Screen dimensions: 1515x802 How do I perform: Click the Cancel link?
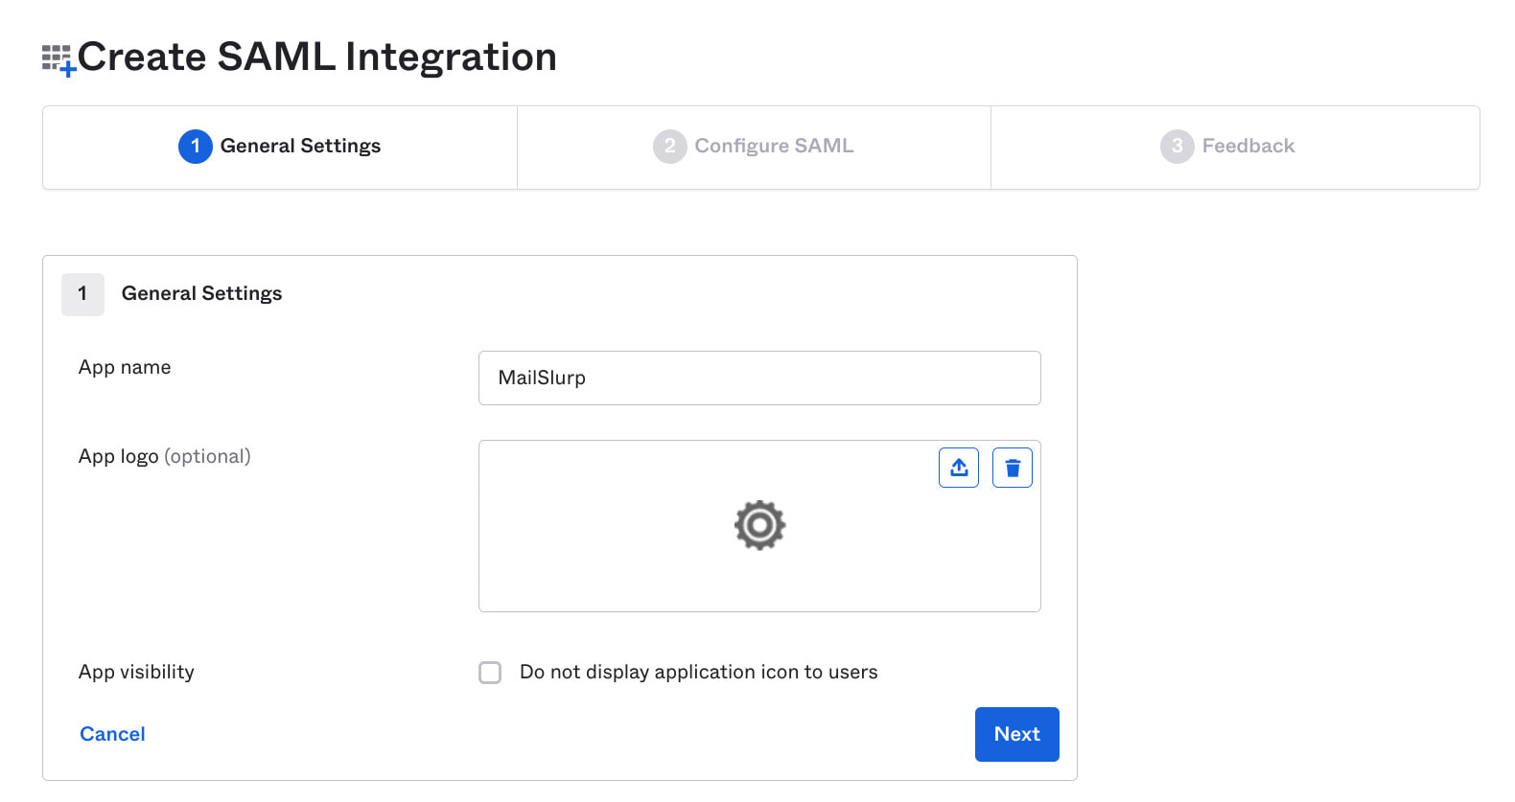pos(112,734)
